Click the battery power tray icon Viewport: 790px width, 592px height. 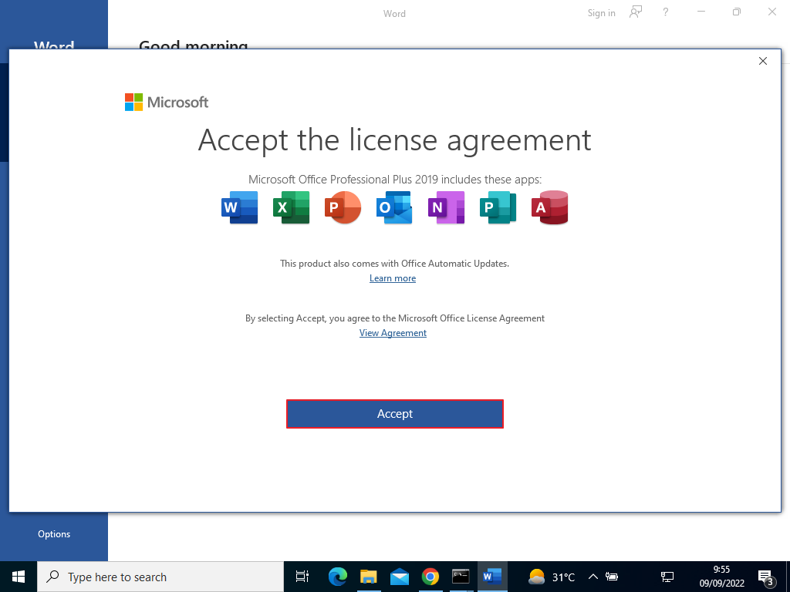[612, 577]
